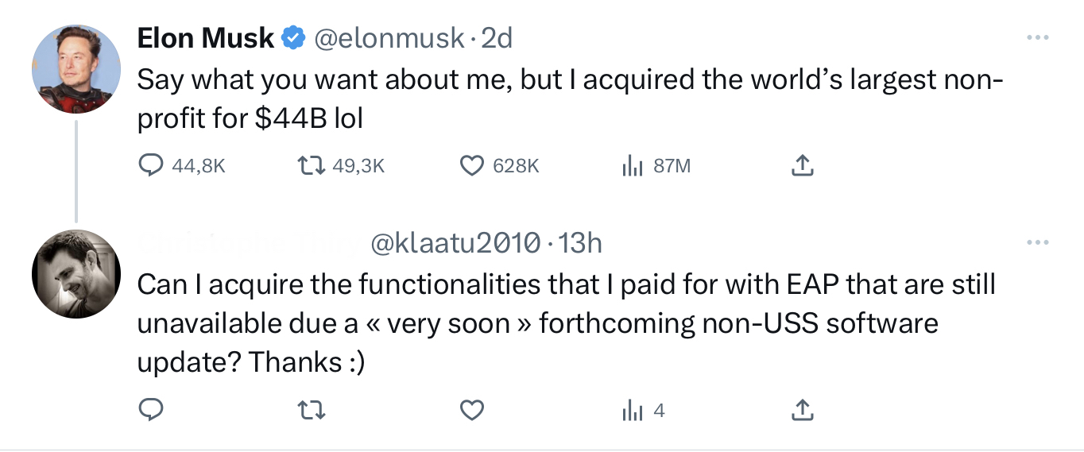View analytics showing 87M views
This screenshot has width=1084, height=452.
(x=656, y=166)
